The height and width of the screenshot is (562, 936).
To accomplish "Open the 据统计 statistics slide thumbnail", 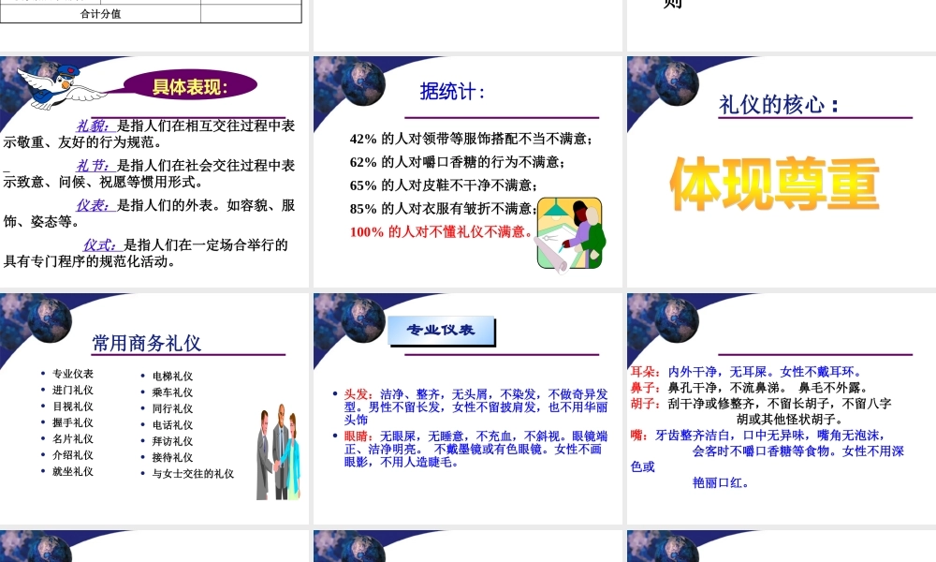I will pos(468,172).
